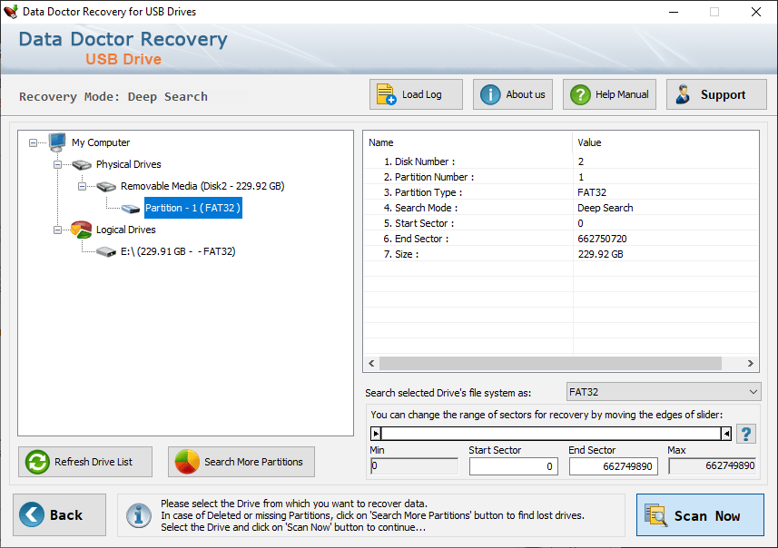
Task: Click the '4. Search Mode :' row
Action: pyautogui.click(x=561, y=207)
